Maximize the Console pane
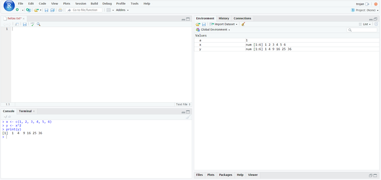The width and height of the screenshot is (381, 180). [188, 112]
